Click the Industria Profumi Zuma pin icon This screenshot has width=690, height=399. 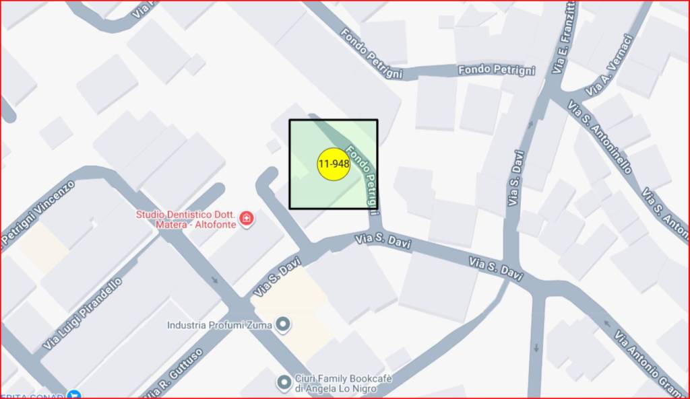coord(282,325)
